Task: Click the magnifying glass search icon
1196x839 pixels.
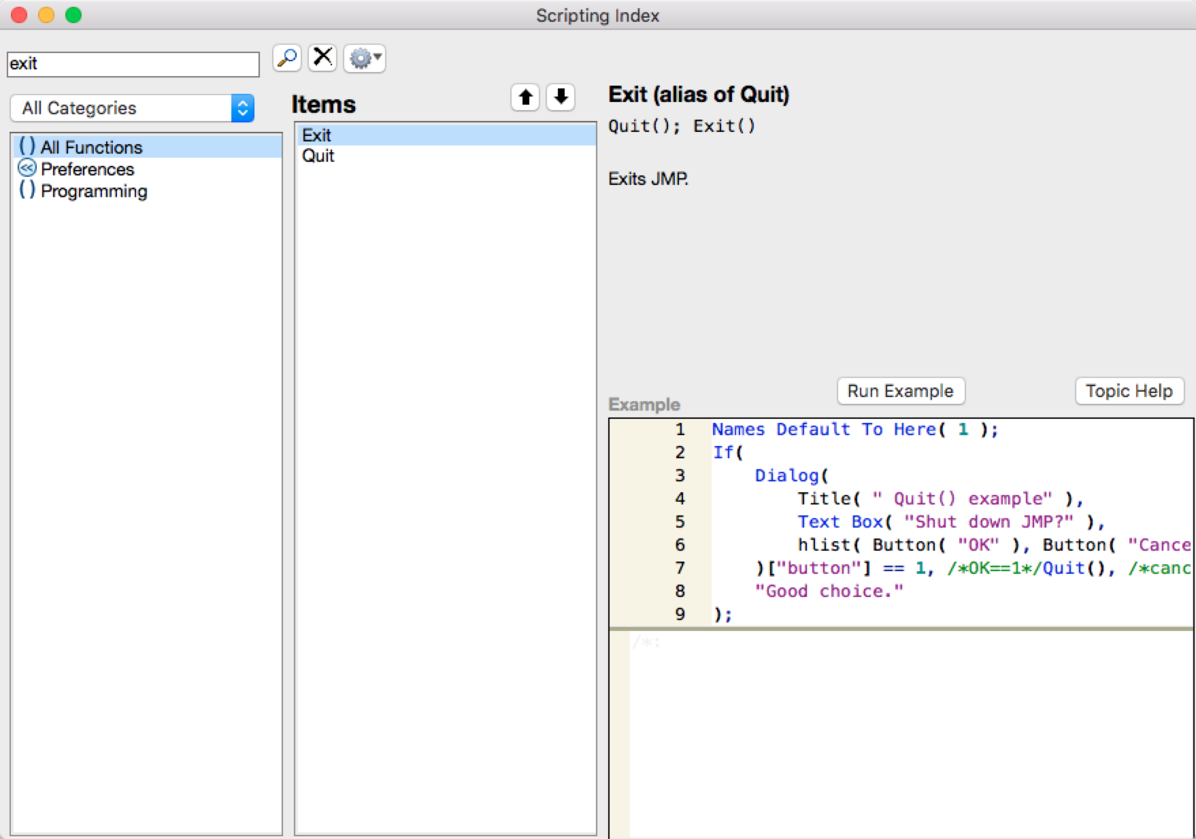Action: 287,58
